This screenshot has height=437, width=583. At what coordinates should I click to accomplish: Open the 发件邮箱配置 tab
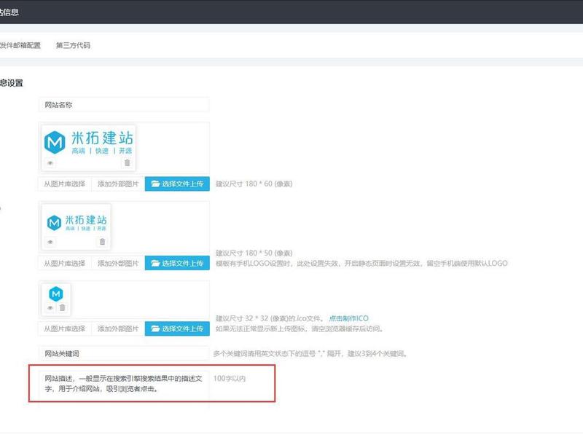(20, 45)
